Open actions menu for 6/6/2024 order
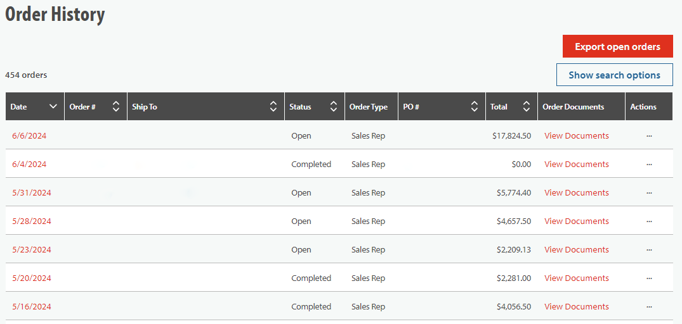This screenshot has height=324, width=682. (648, 136)
